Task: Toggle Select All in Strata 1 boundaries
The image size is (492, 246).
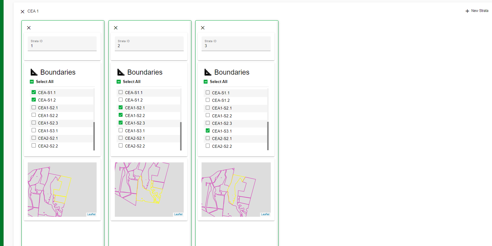Action: (x=32, y=82)
